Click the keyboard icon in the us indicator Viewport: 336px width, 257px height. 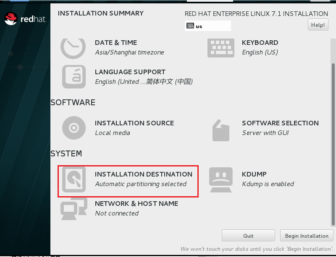click(x=190, y=26)
